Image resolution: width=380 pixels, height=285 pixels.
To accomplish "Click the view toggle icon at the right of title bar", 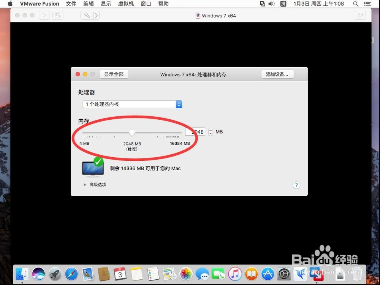I will point(360,16).
